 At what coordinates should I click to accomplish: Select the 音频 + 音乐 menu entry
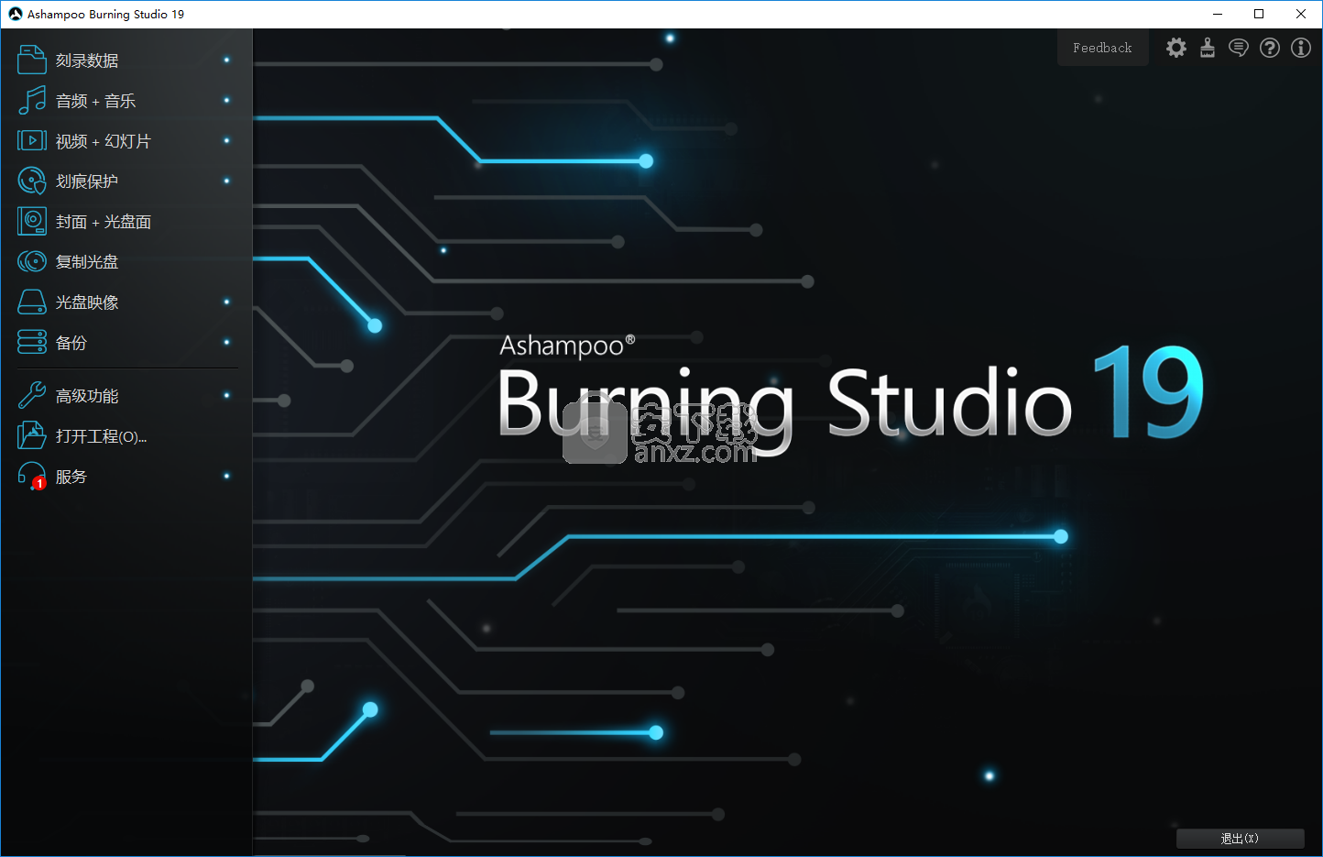coord(95,101)
